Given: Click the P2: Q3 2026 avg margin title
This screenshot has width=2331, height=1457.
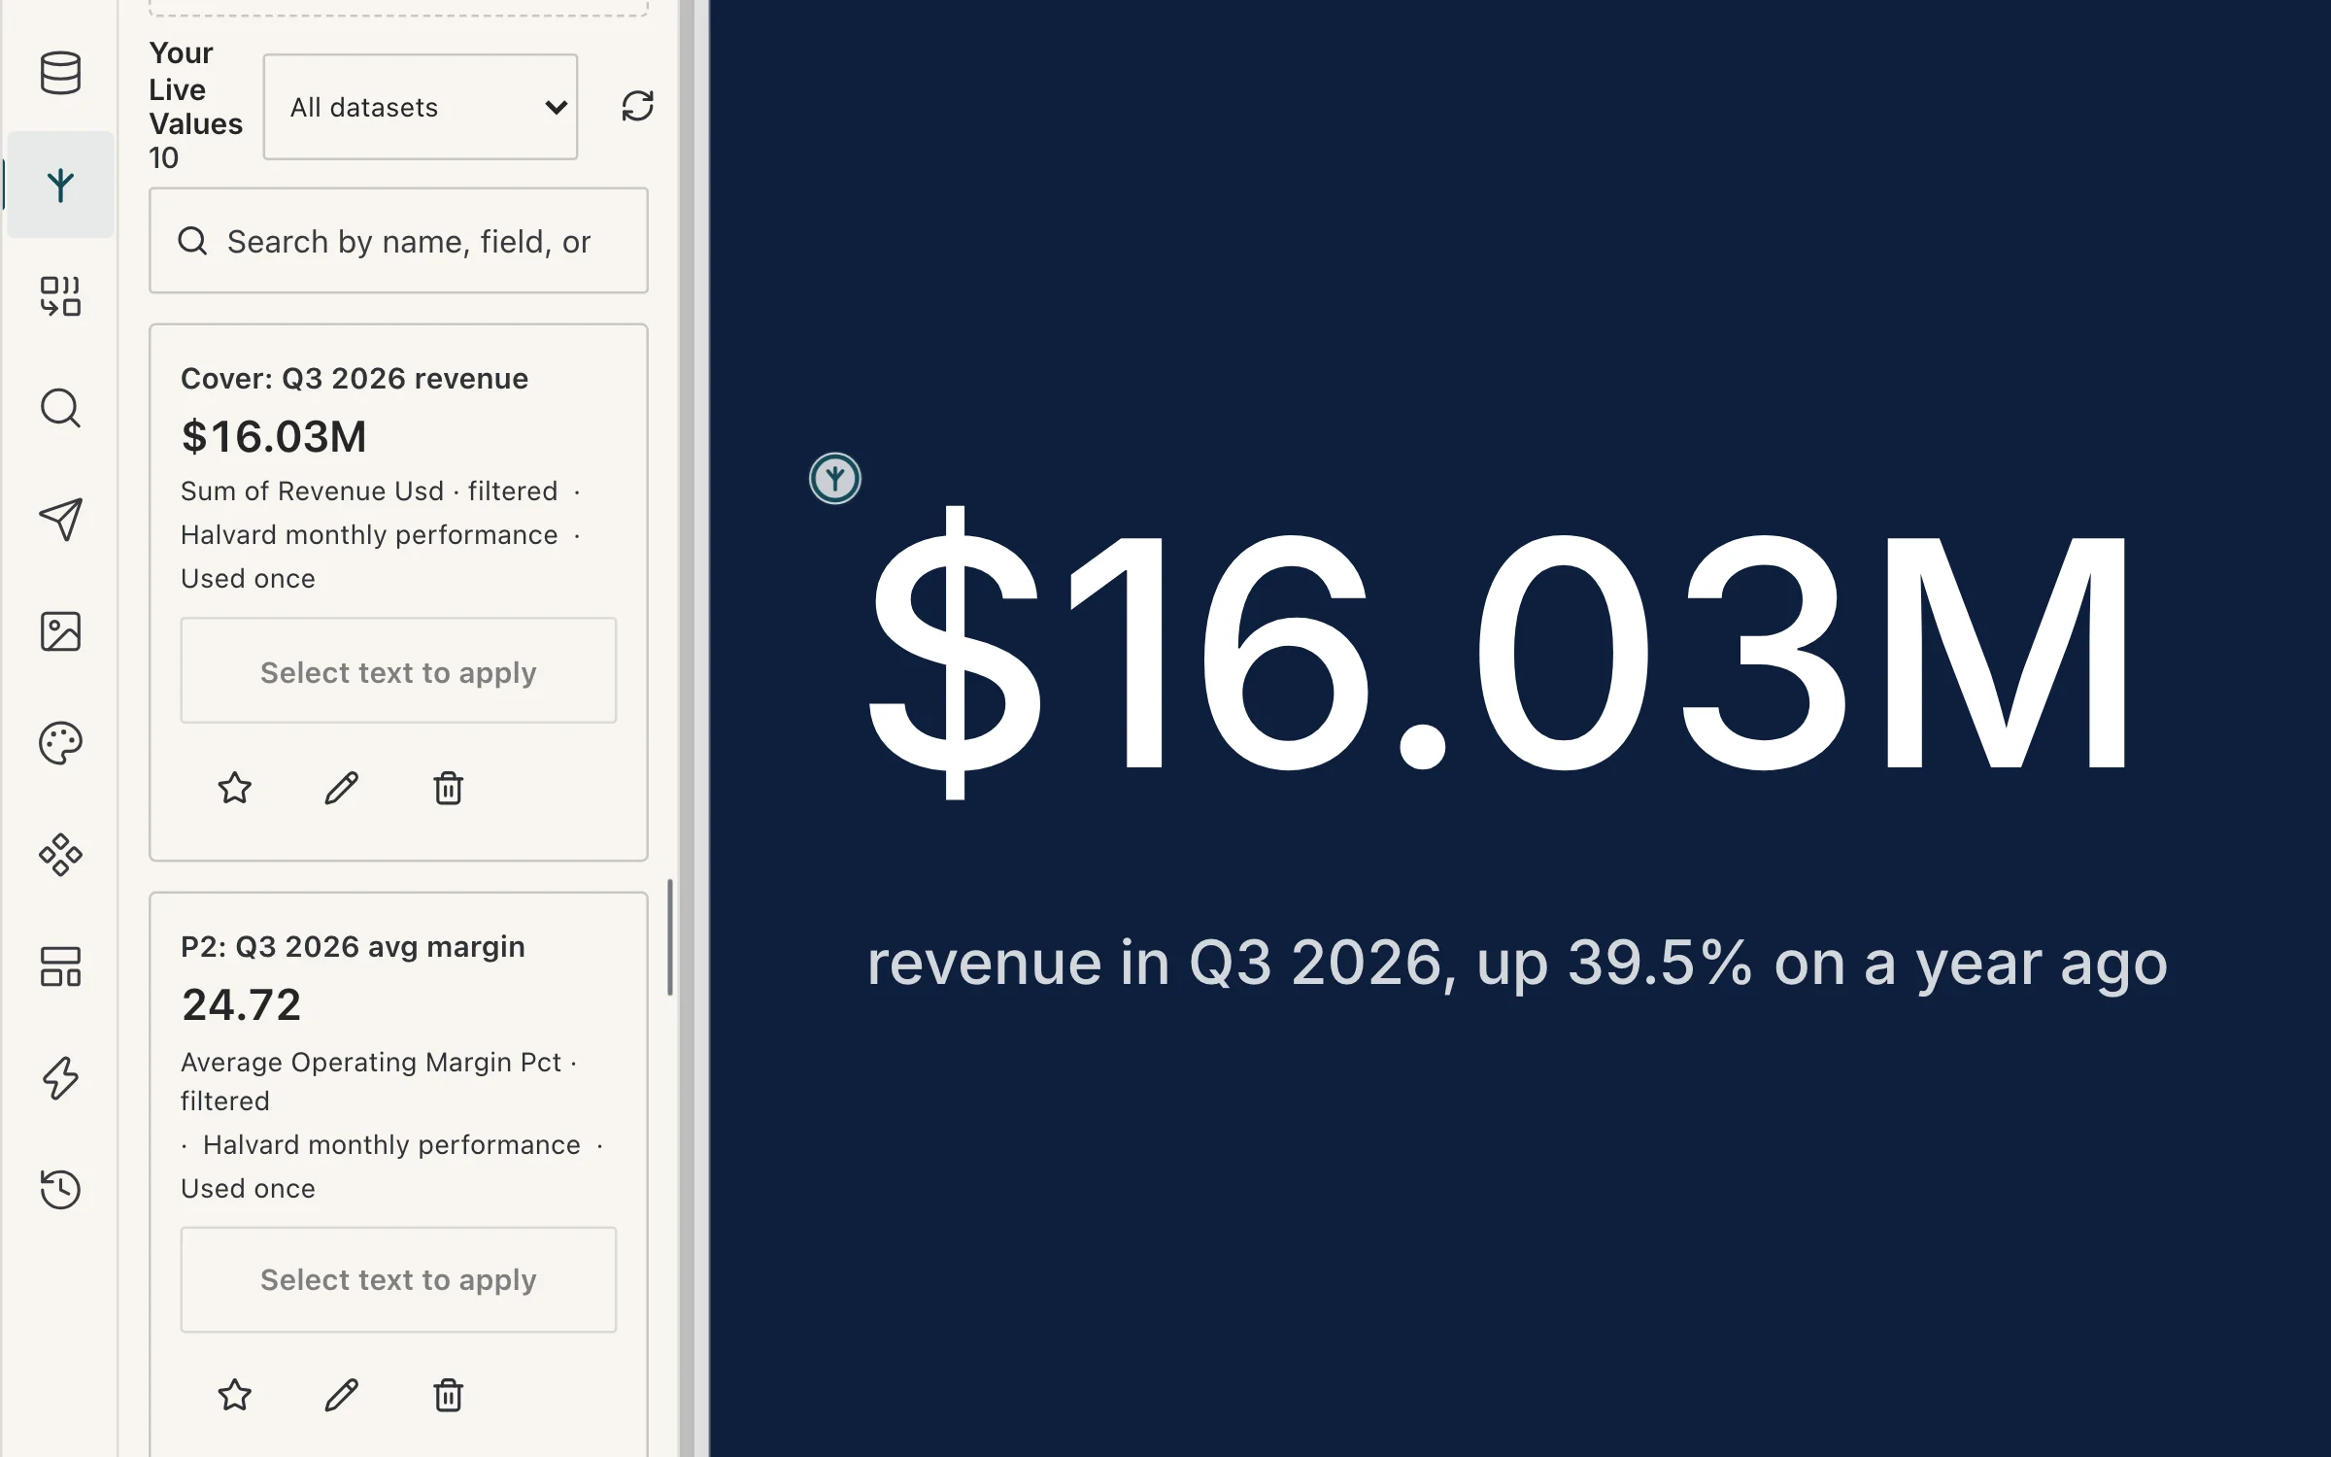Looking at the screenshot, I should click(353, 946).
